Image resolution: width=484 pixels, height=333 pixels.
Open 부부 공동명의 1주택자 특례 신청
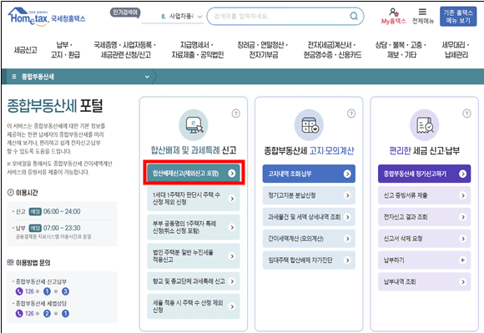tap(194, 227)
